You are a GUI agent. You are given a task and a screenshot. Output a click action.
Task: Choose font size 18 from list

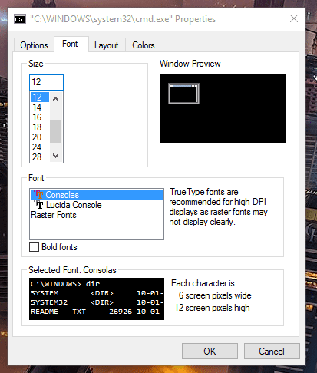click(40, 127)
